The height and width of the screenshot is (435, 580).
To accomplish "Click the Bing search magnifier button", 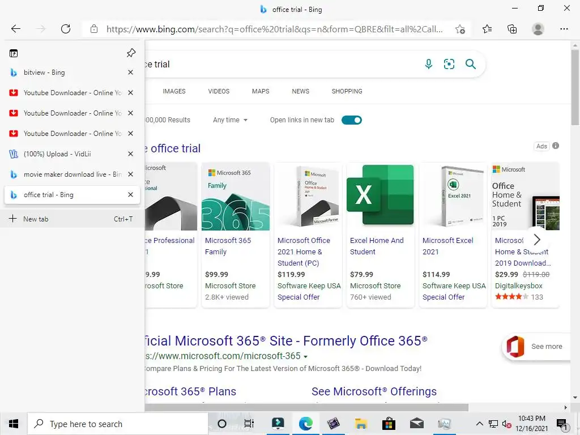I will pos(471,64).
